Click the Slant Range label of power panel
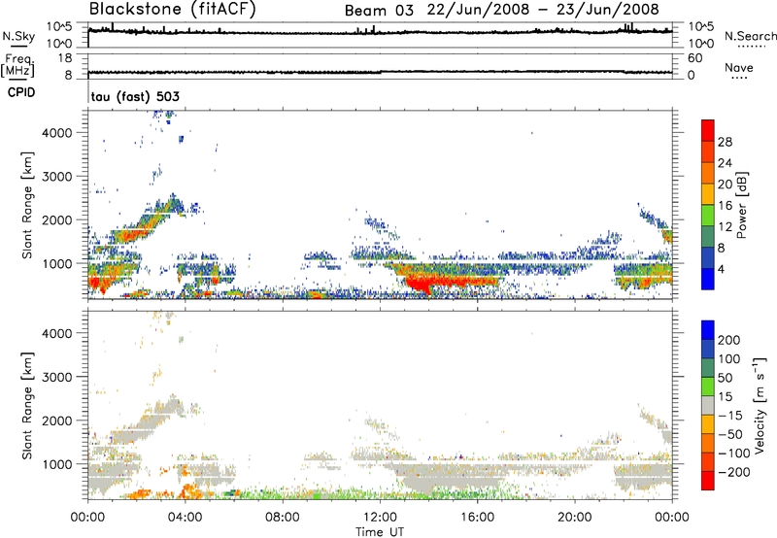The image size is (777, 538). [27, 205]
